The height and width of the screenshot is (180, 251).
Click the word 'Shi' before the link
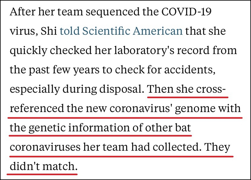[x=49, y=31]
